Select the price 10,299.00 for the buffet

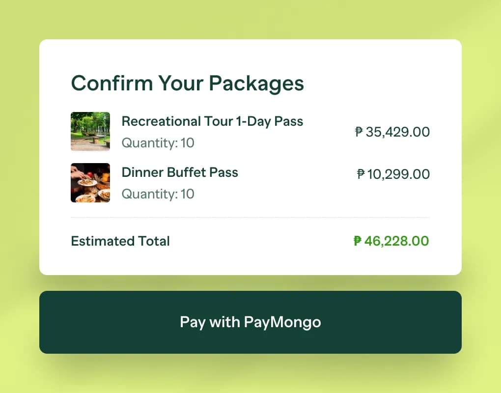click(x=397, y=174)
